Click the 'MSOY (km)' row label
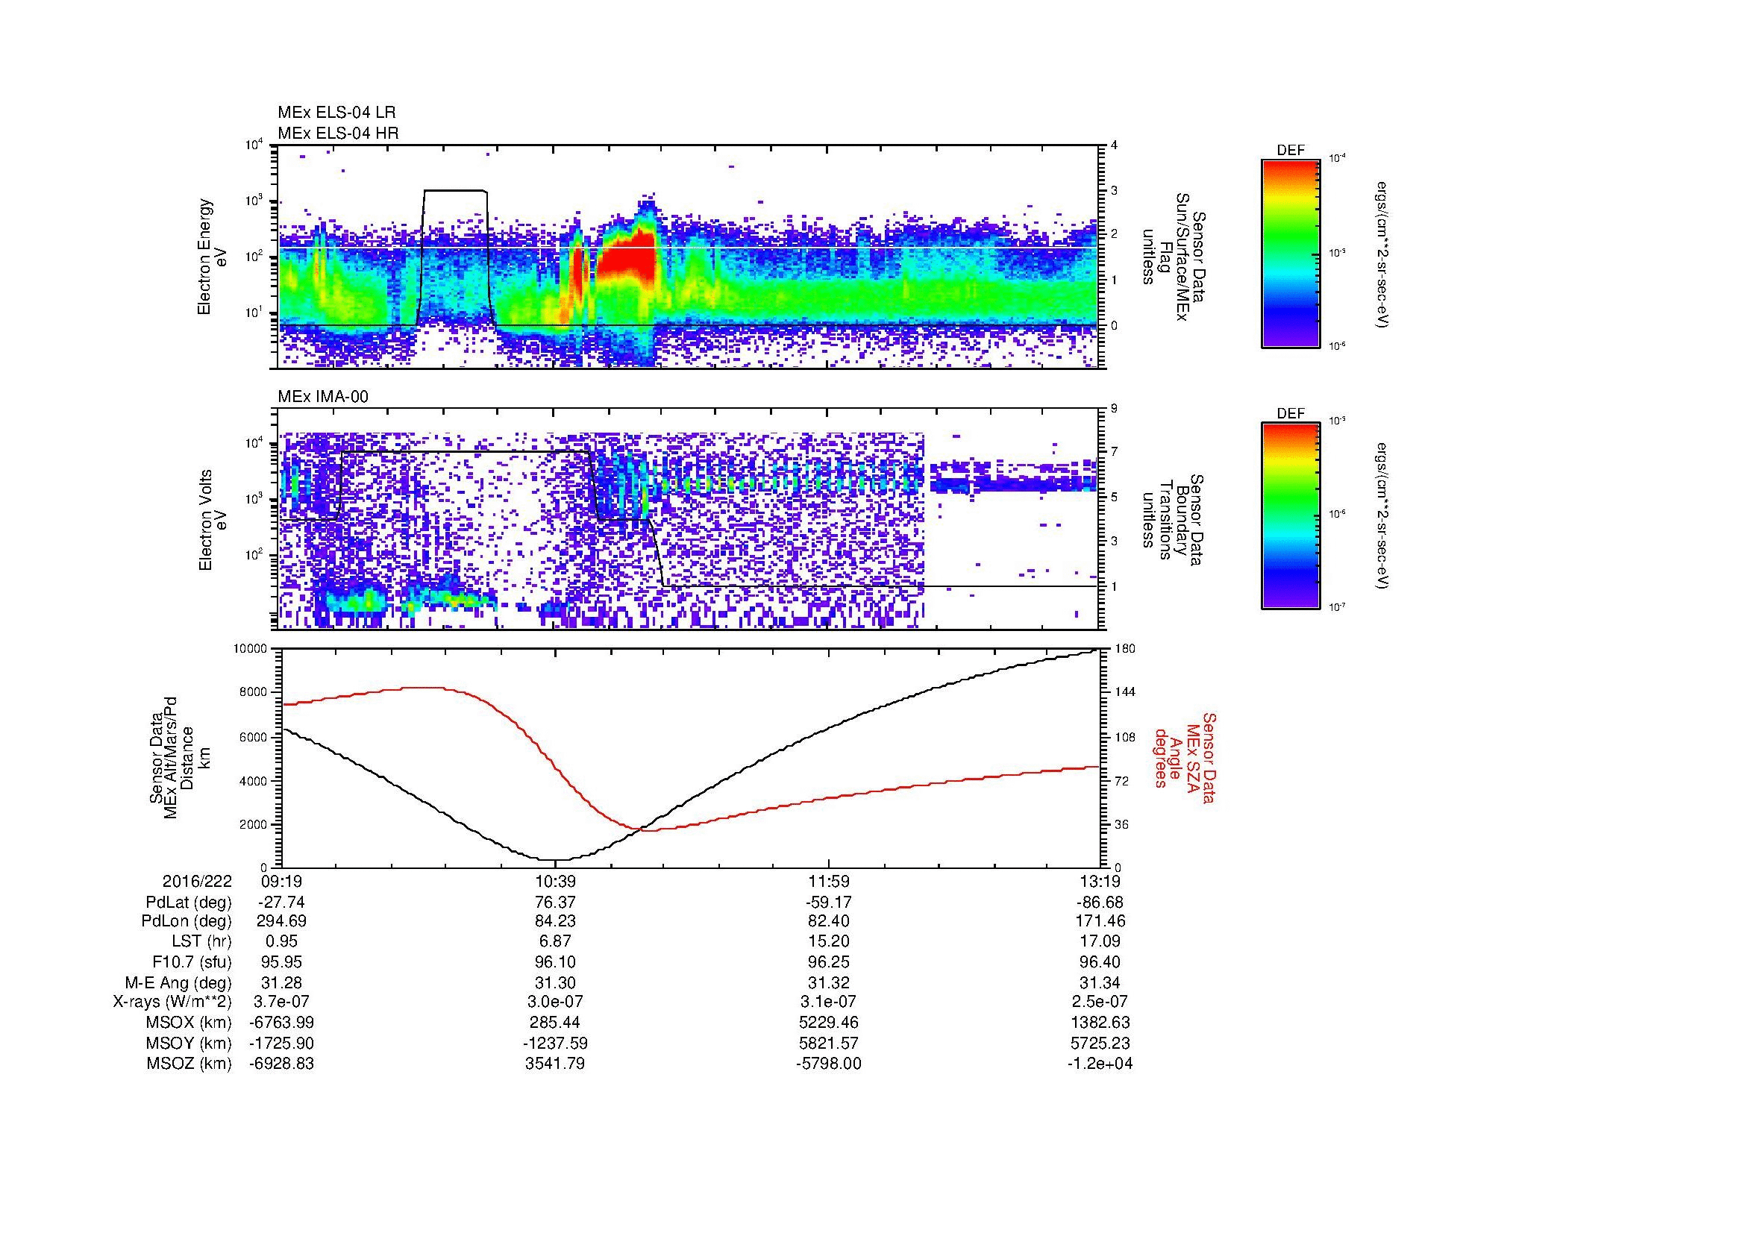 coord(189,1043)
